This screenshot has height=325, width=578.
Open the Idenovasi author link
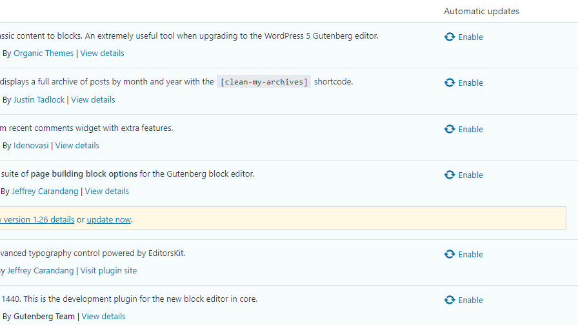31,146
